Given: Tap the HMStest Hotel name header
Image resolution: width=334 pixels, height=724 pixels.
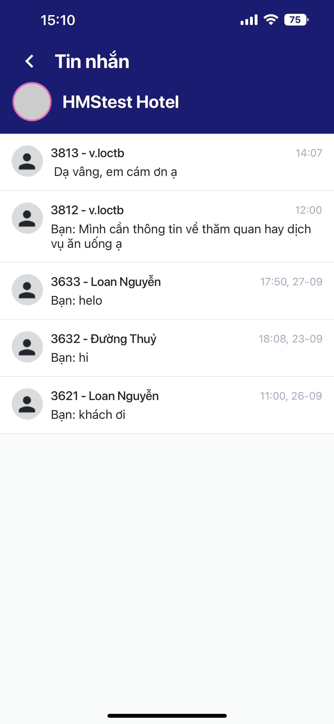Looking at the screenshot, I should click(121, 102).
